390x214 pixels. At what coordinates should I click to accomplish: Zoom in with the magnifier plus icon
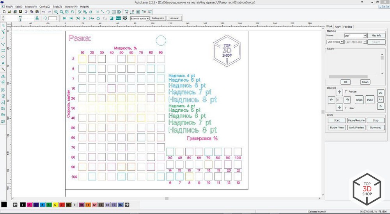56,12
